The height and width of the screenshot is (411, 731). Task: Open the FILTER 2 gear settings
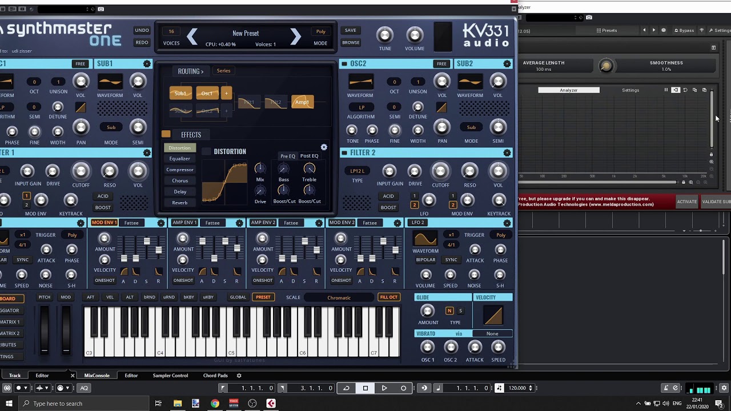[x=507, y=153]
